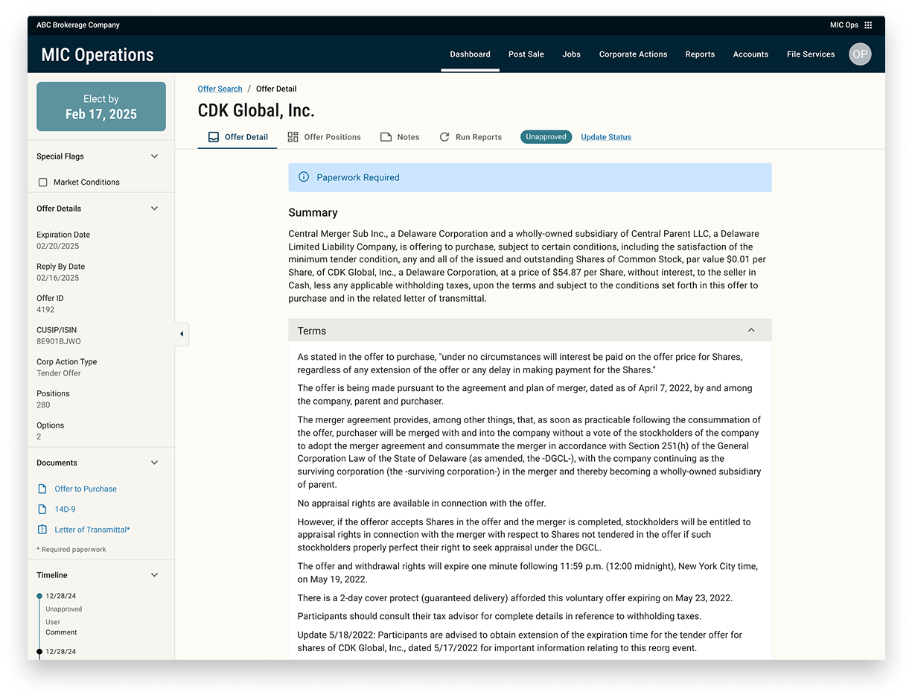Click the Corp Action Type value Tender Offer
Screen dimensions: 912x698
click(59, 373)
